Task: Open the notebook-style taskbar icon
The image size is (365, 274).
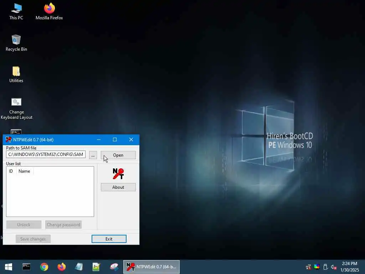Action: point(79,267)
